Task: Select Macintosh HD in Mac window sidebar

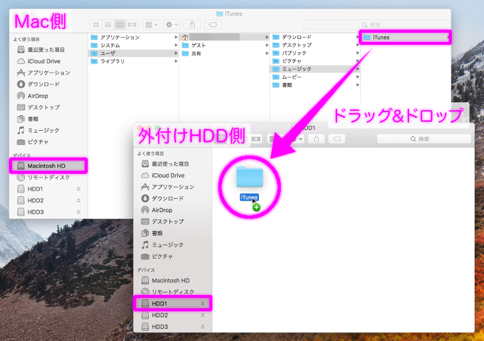Action: (x=48, y=166)
